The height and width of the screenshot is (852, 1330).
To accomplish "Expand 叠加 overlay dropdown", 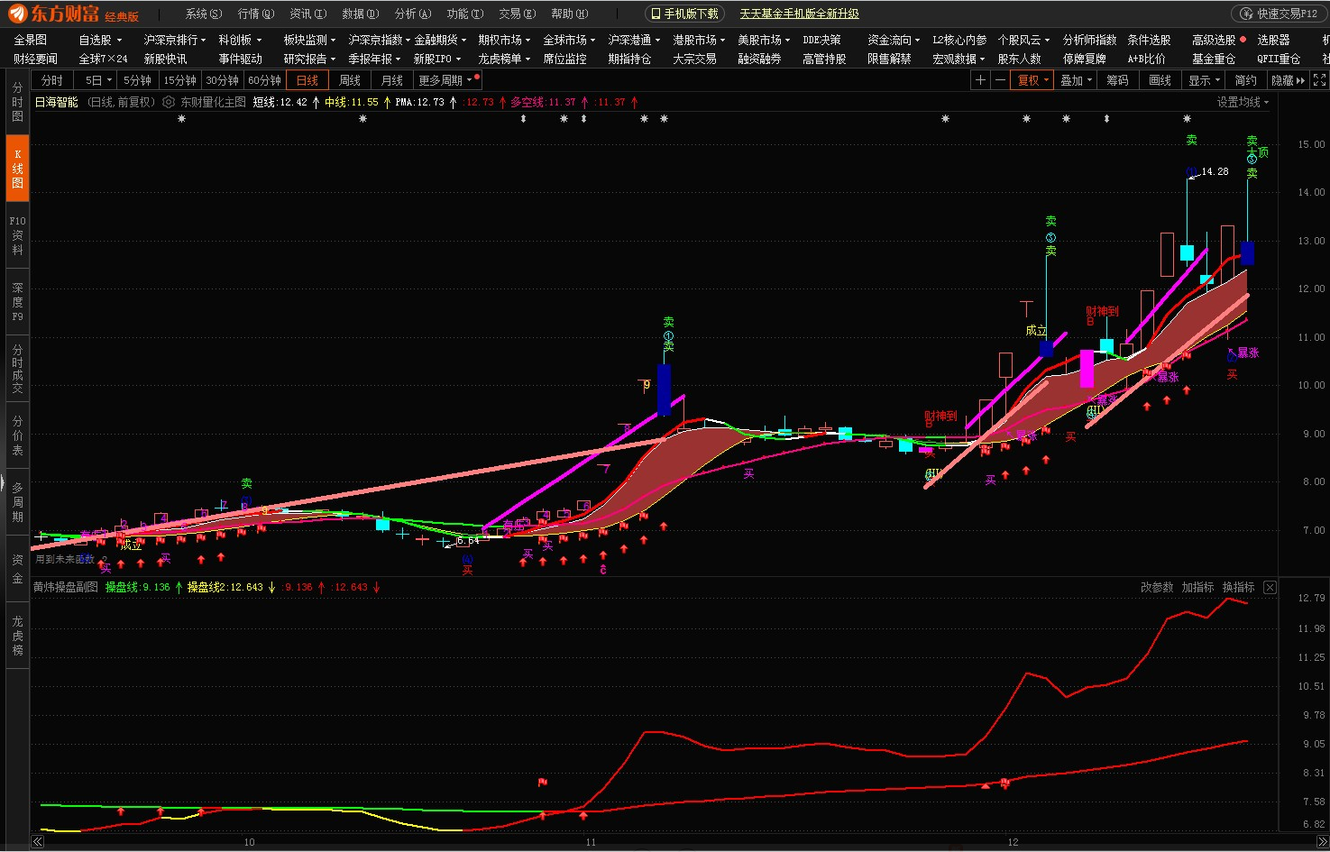I will point(1076,80).
